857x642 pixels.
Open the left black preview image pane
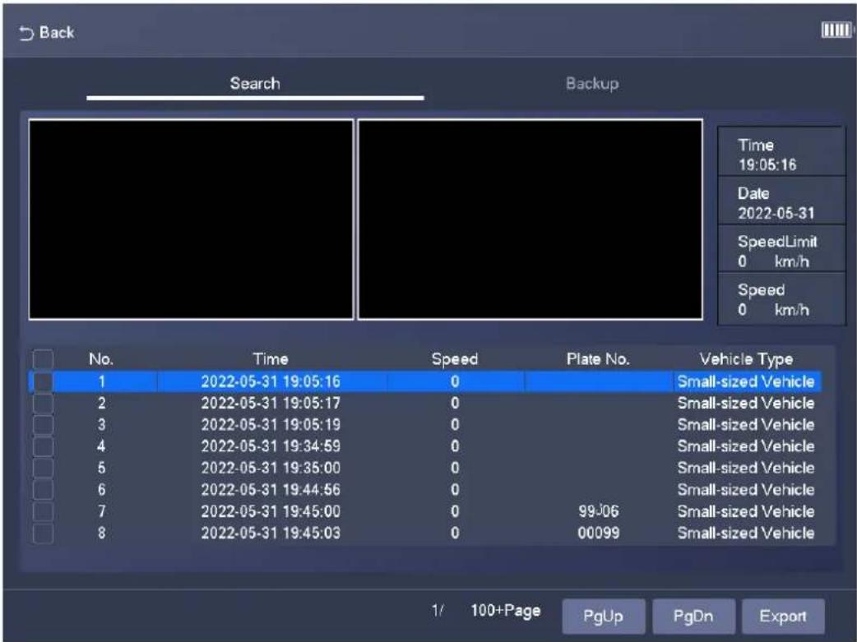(191, 219)
